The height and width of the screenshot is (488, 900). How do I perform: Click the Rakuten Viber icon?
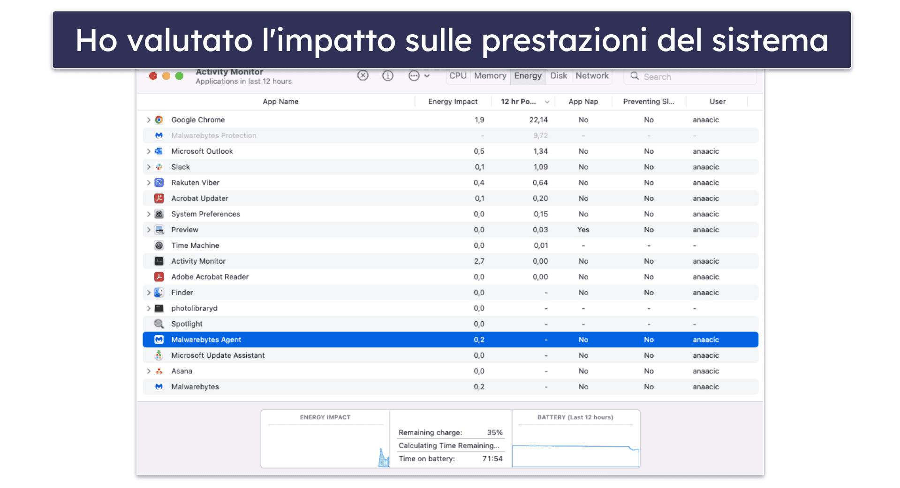point(159,183)
